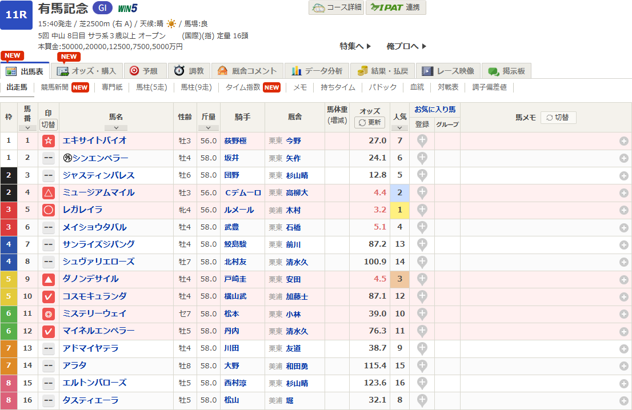Image resolution: width=632 pixels, height=410 pixels.
Task: Click the triangle mark icon for ミュージアムマイル
Action: pos(49,192)
